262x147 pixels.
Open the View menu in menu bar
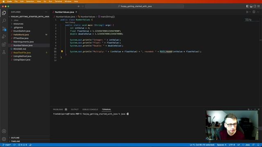click(39, 1)
